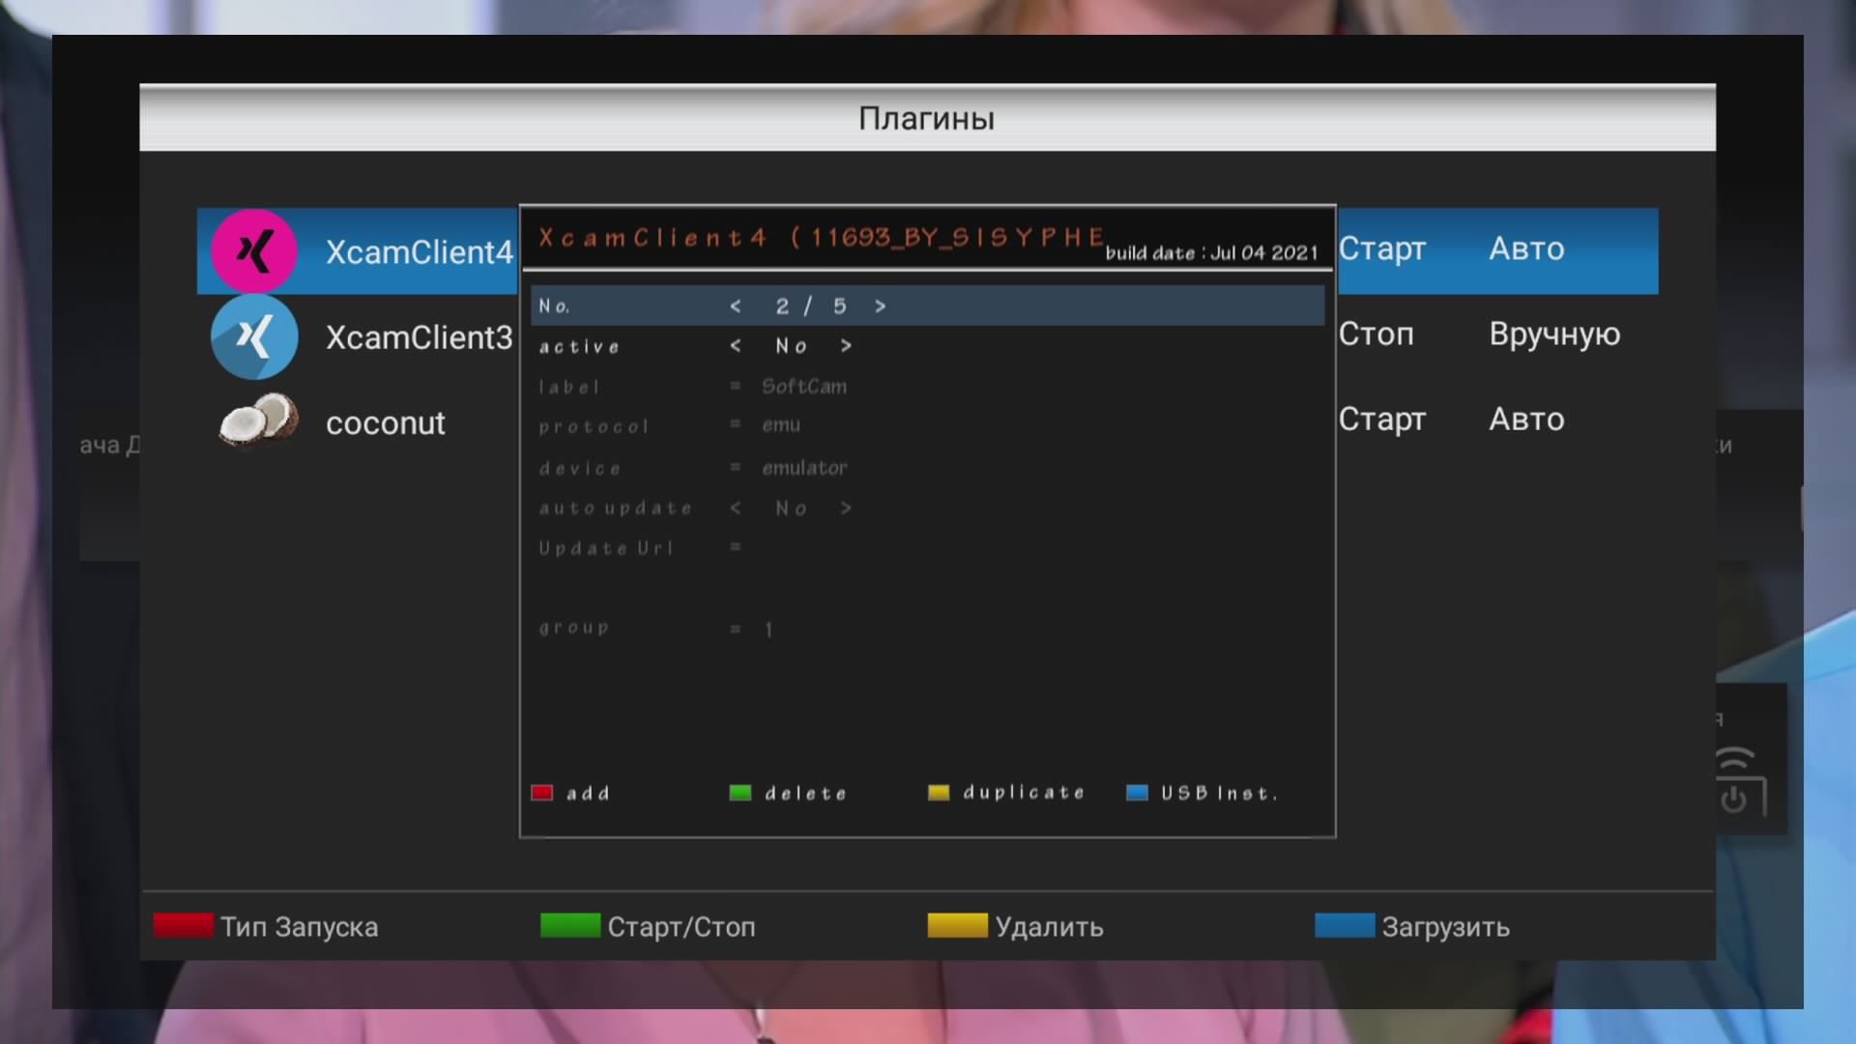Toggle 'auto update' with left arrow
1856x1044 pixels.
coord(736,508)
